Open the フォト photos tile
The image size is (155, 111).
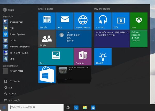(56, 57)
